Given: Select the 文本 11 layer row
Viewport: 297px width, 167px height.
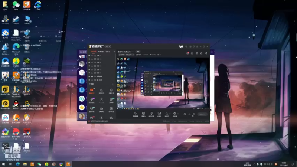Looking at the screenshot, I should point(101,69).
